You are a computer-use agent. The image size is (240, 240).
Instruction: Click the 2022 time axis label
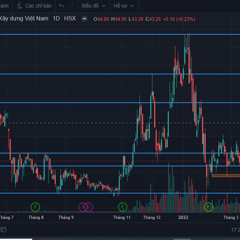tap(183, 217)
